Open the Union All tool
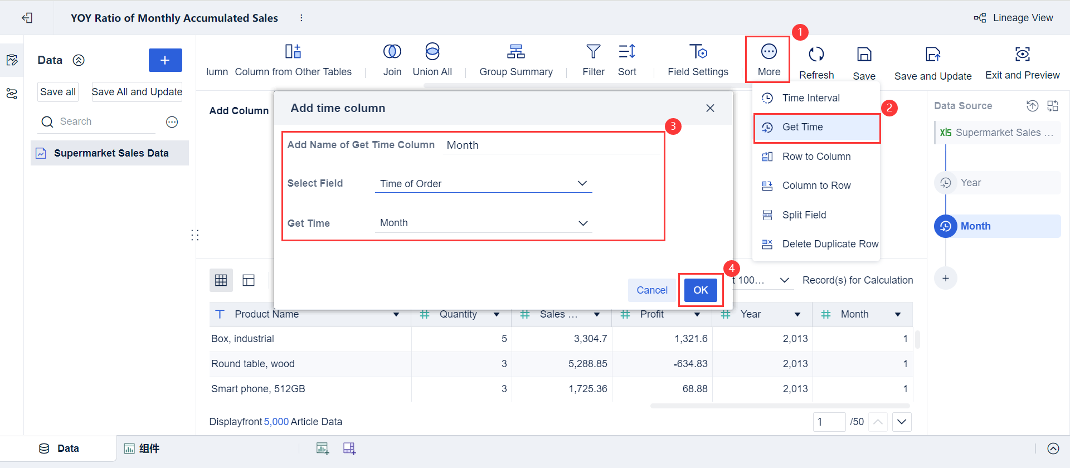 (x=432, y=52)
